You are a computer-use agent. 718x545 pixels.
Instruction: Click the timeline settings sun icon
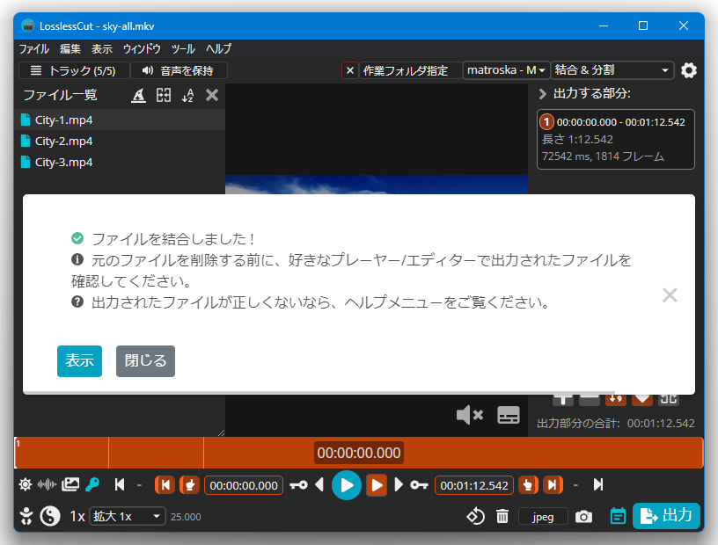coord(26,484)
